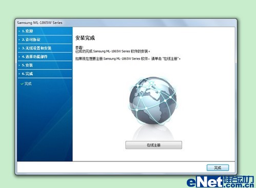Select step 5. 安装 in sidebar

[x=45, y=65]
